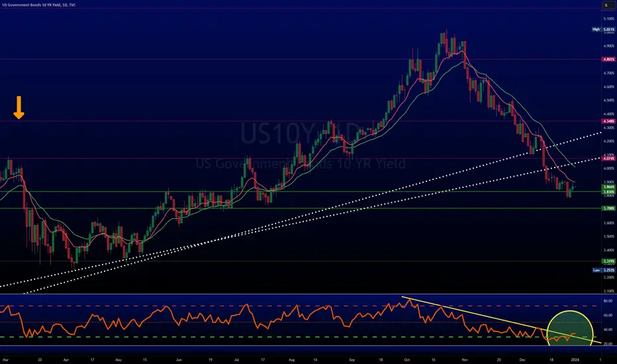Click the 4.900% price axis value

(609, 46)
